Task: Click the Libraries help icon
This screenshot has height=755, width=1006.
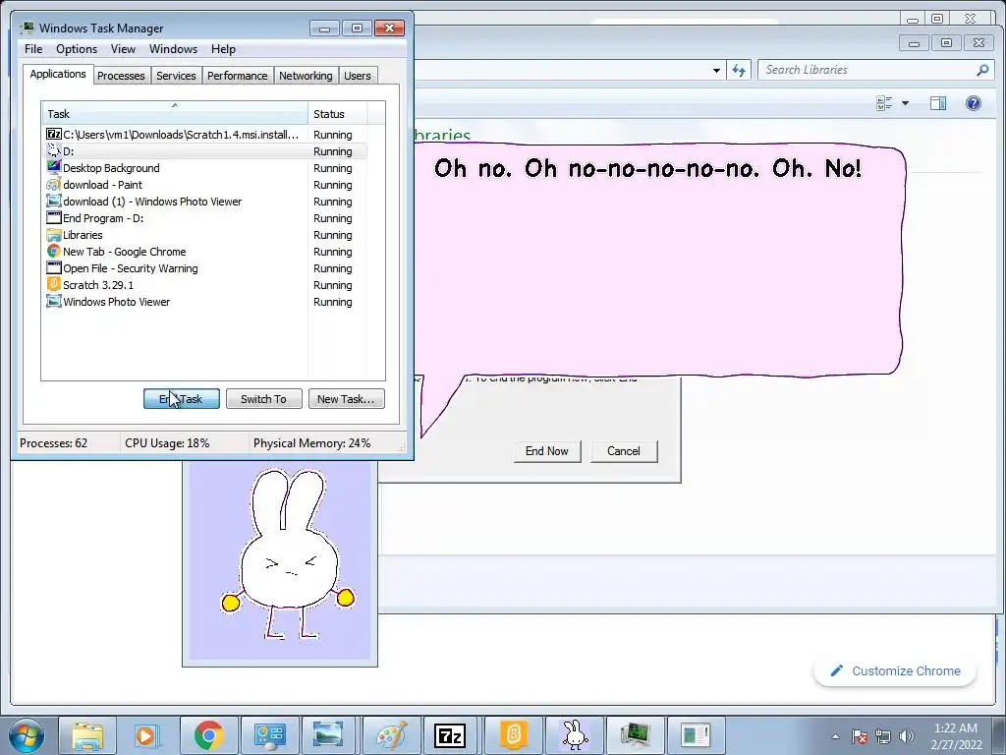Action: click(x=974, y=103)
